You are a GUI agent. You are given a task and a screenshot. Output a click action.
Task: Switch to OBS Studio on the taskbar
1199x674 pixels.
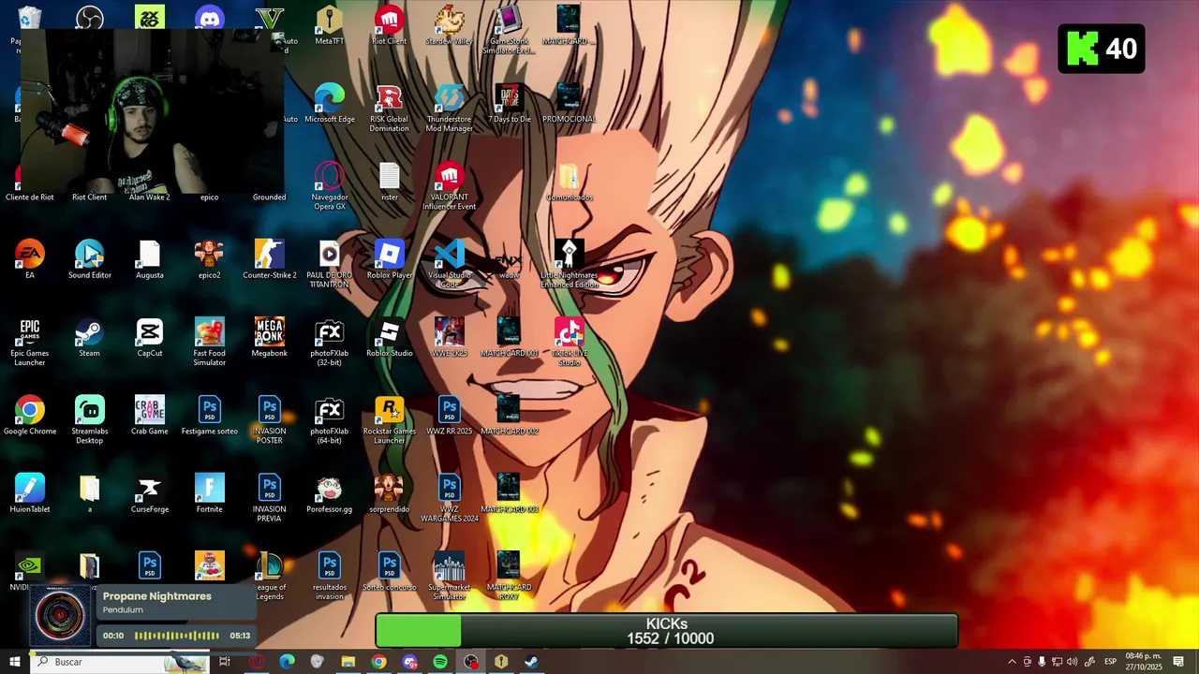pyautogui.click(x=470, y=662)
